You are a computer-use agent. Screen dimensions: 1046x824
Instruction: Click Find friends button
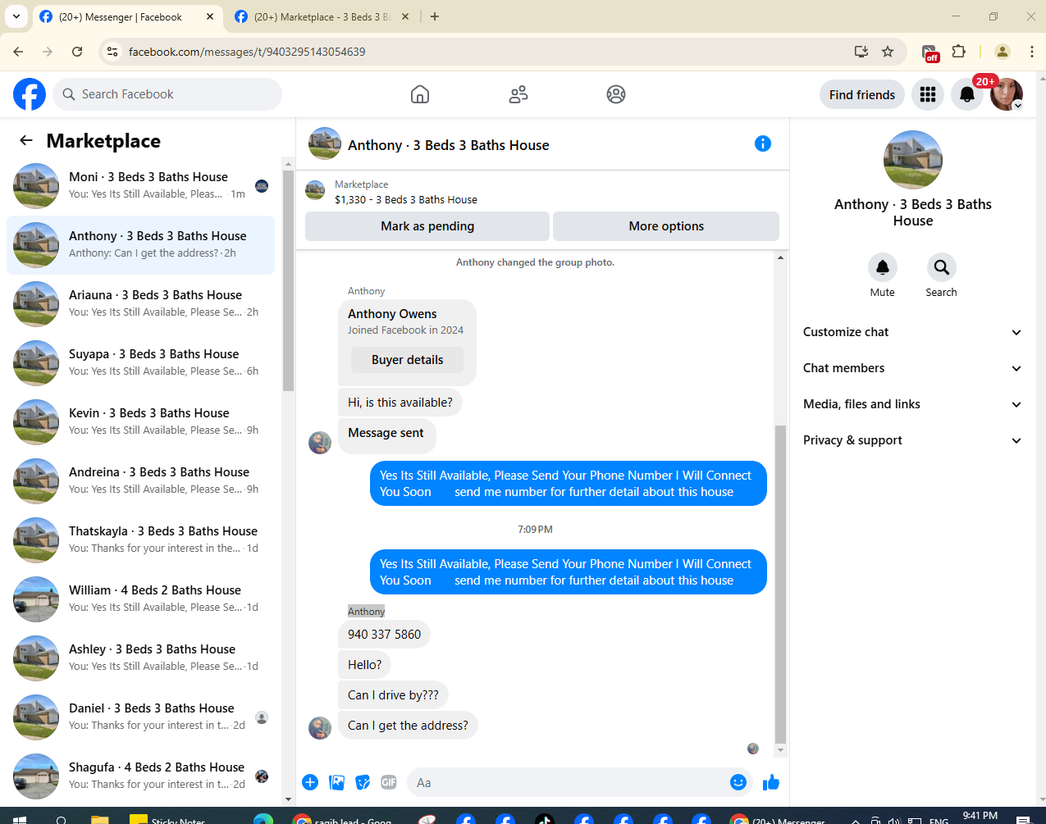click(862, 94)
